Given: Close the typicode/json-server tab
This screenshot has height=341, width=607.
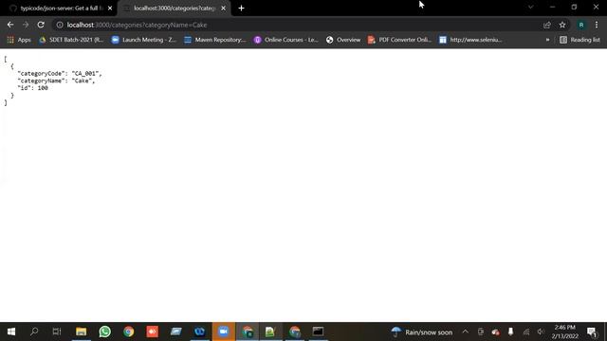Looking at the screenshot, I should [110, 9].
